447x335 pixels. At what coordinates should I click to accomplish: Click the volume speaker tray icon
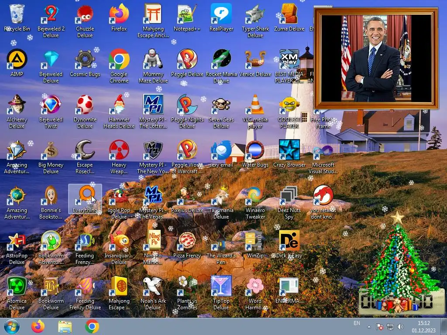401,327
